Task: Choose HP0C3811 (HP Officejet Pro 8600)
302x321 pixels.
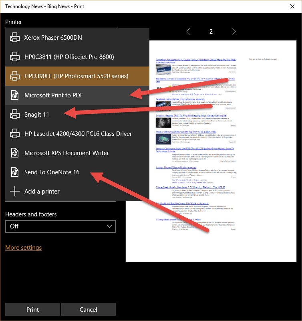Action: (77, 57)
